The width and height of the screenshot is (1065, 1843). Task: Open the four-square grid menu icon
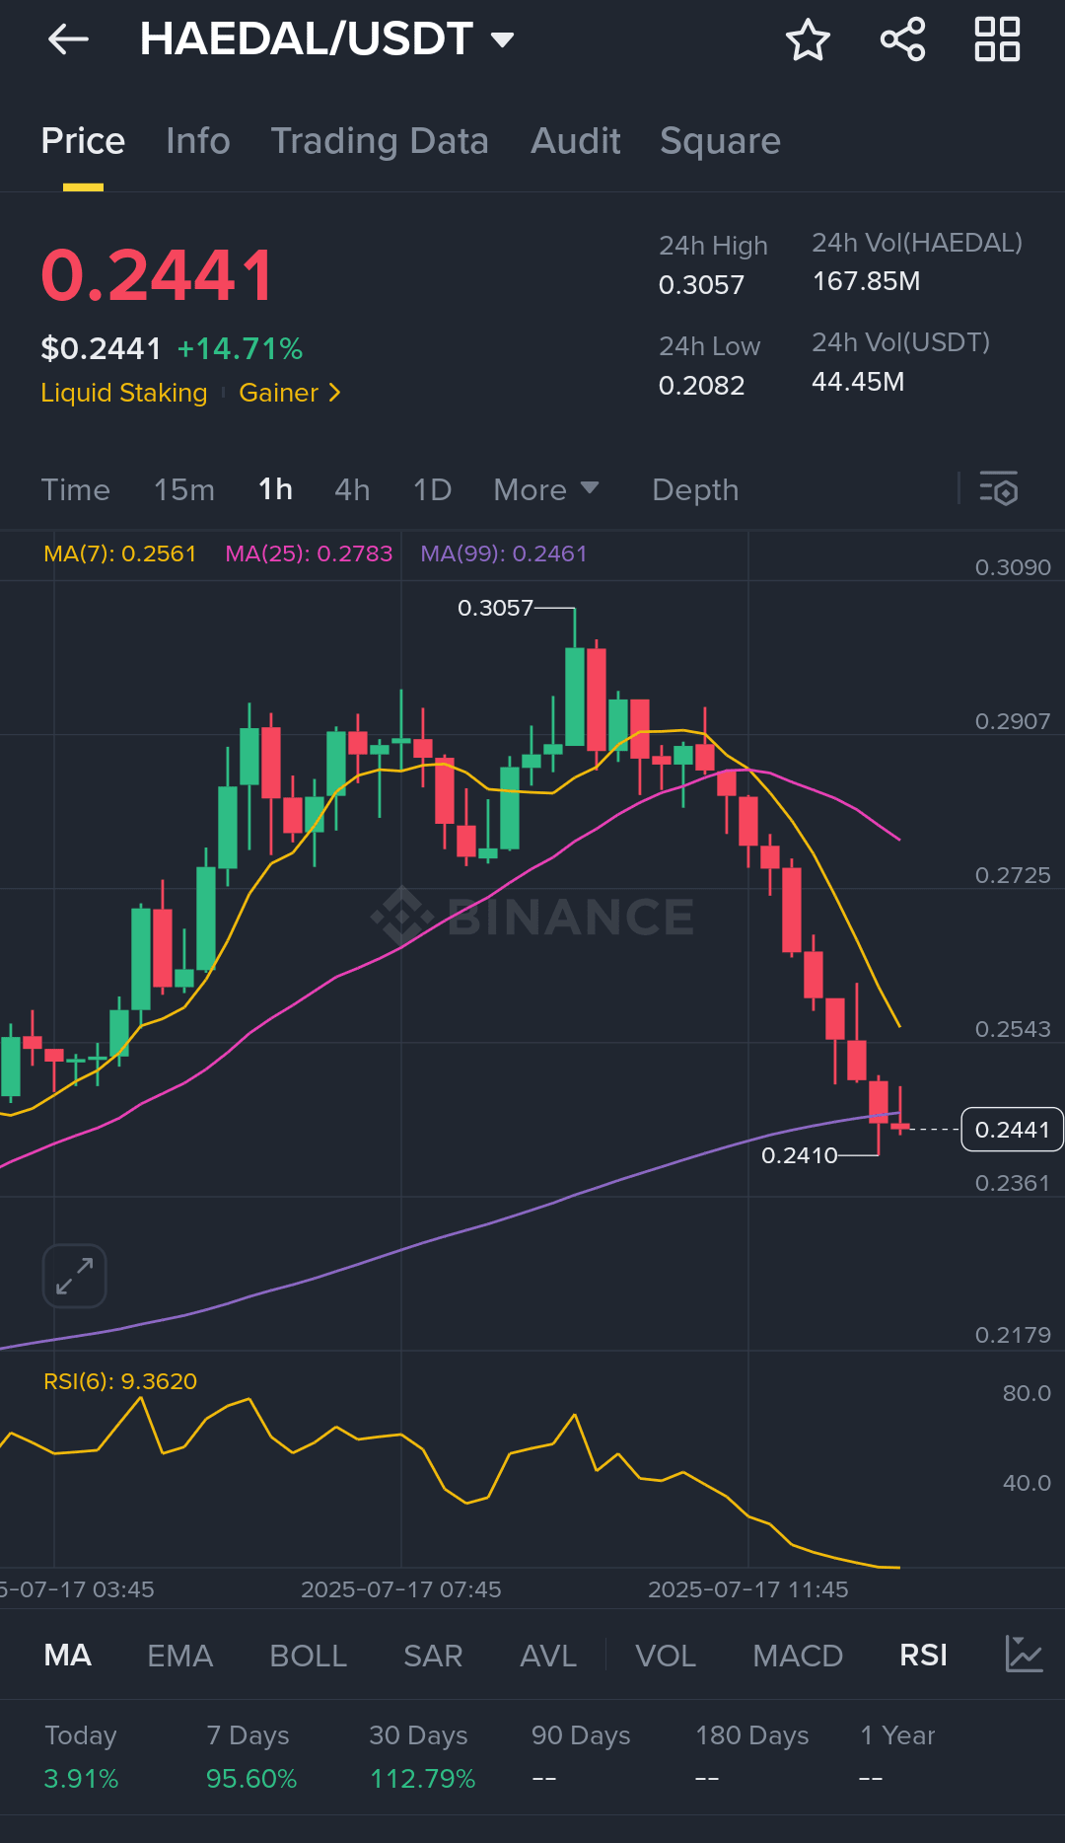tap(997, 39)
